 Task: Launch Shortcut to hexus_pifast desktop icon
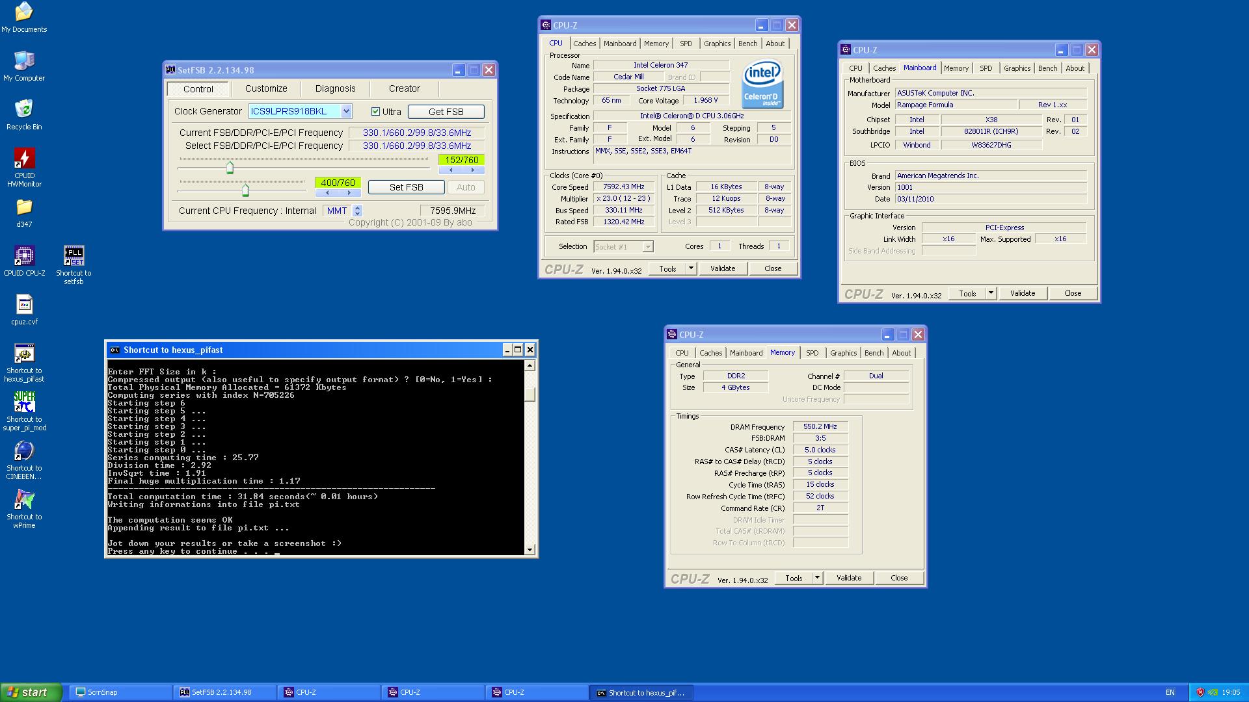click(x=24, y=363)
